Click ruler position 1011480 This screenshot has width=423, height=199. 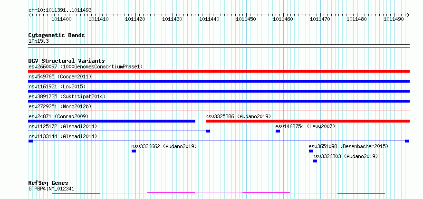356,19
